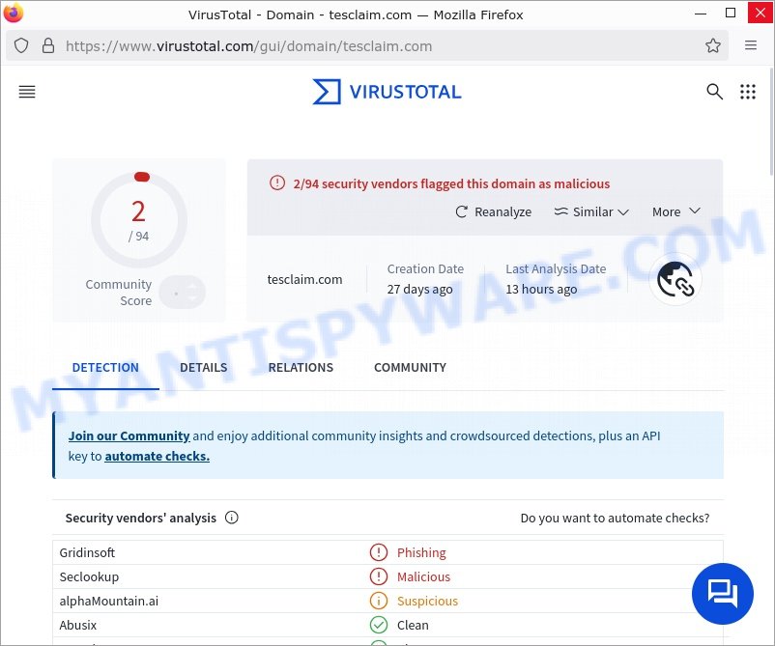Screen dimensions: 775x646
Task: Click the Reanalyze button
Action: pyautogui.click(x=493, y=211)
